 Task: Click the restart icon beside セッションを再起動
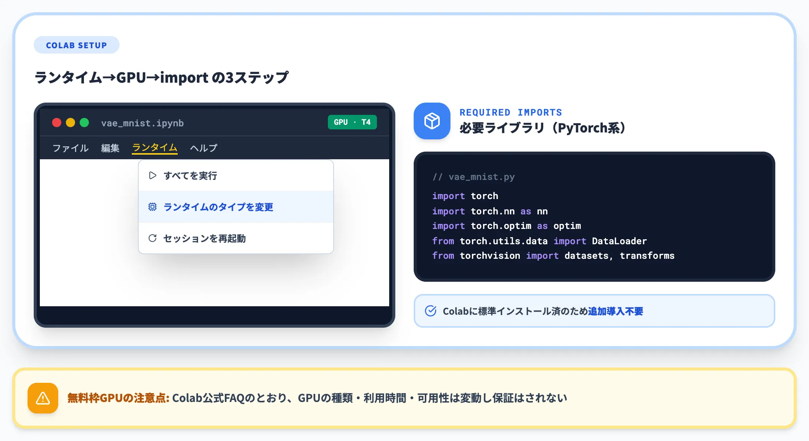[152, 238]
